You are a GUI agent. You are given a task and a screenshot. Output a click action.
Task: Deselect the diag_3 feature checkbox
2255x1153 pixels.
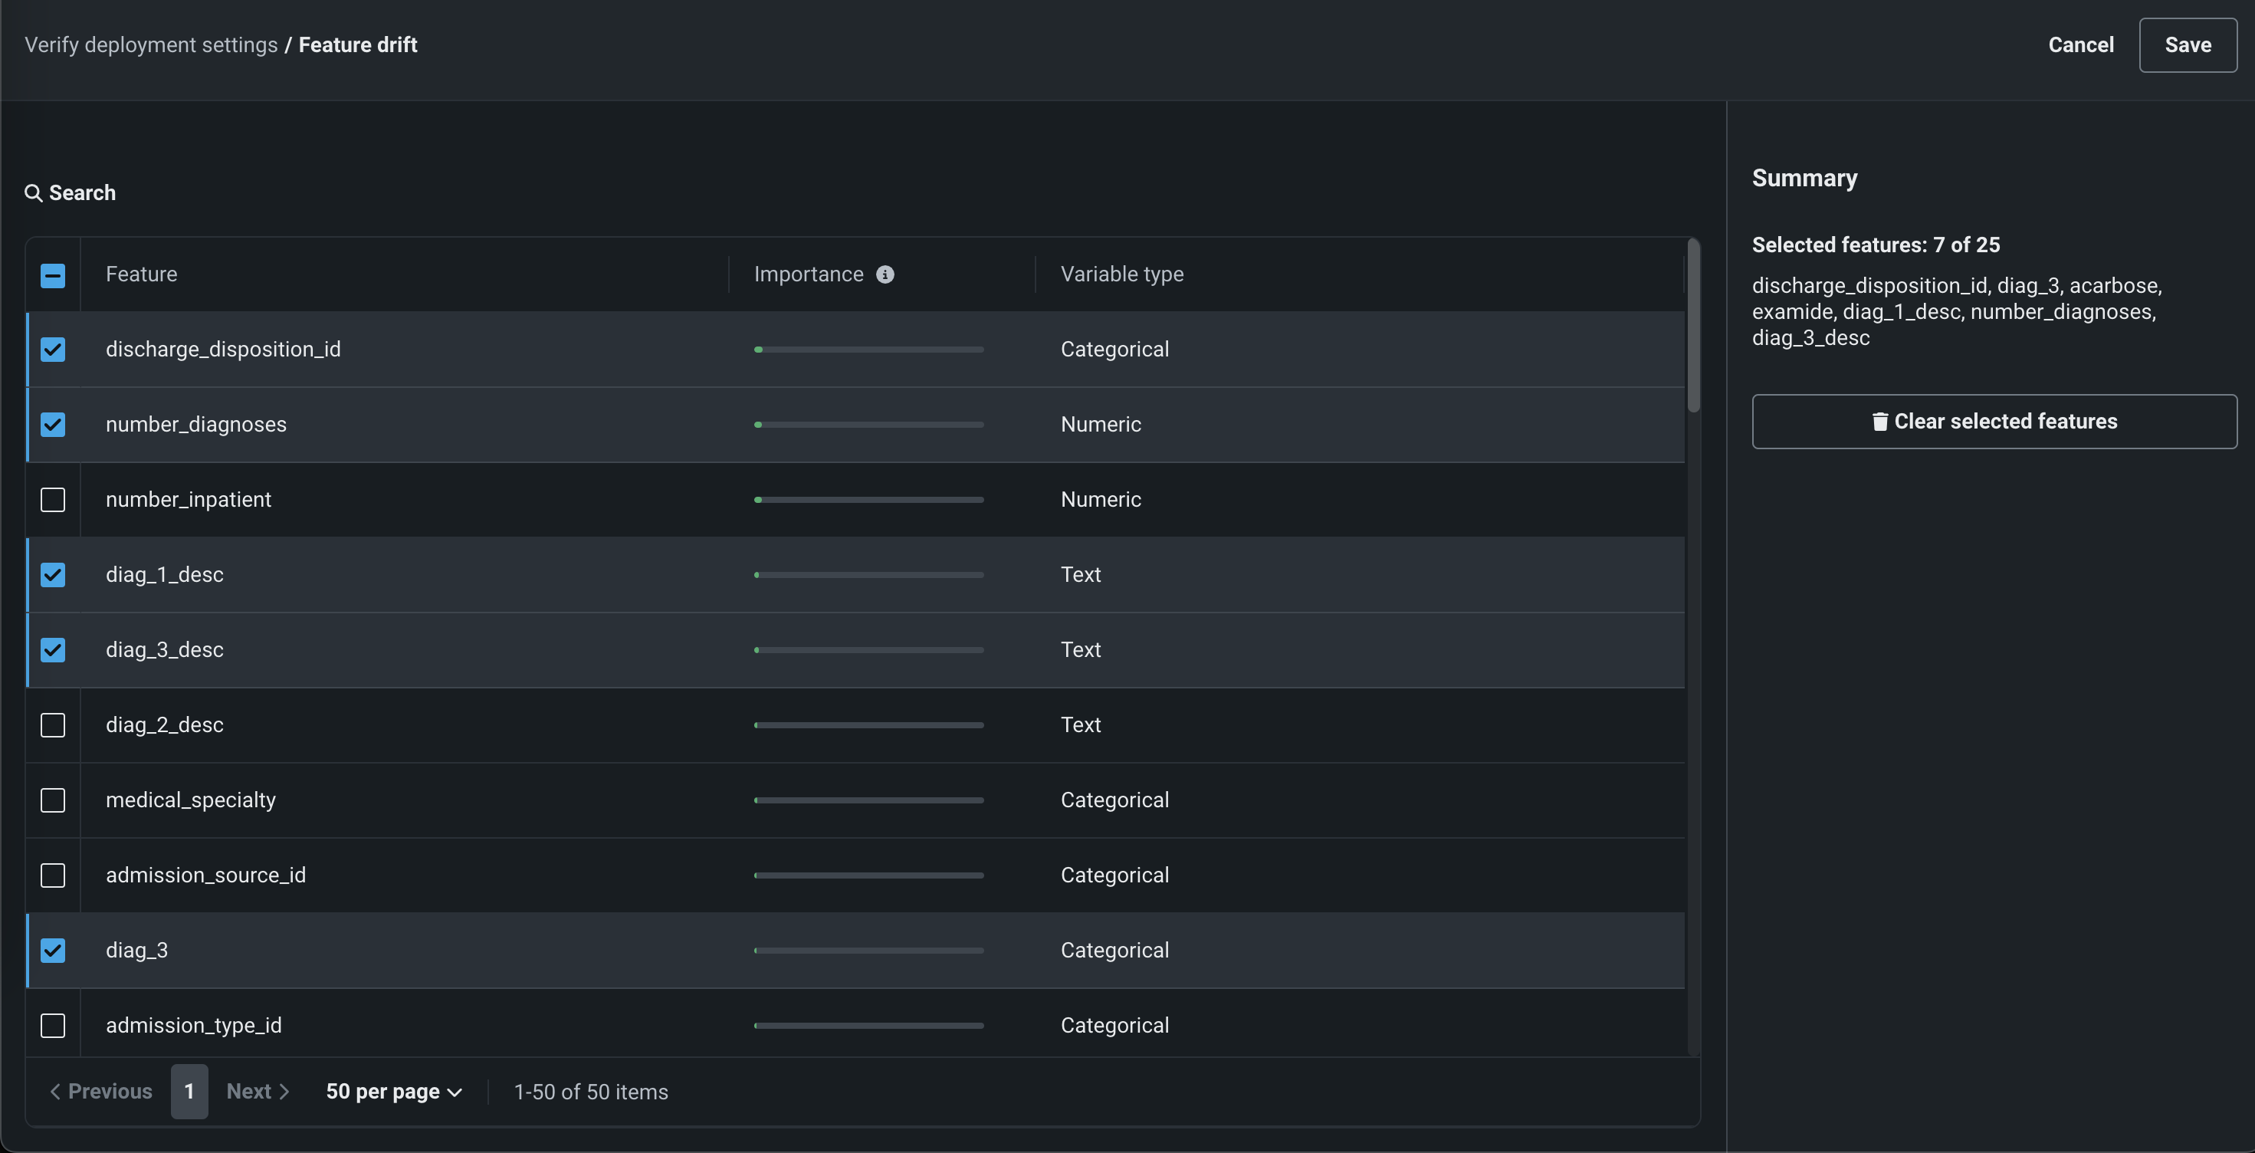click(x=53, y=951)
